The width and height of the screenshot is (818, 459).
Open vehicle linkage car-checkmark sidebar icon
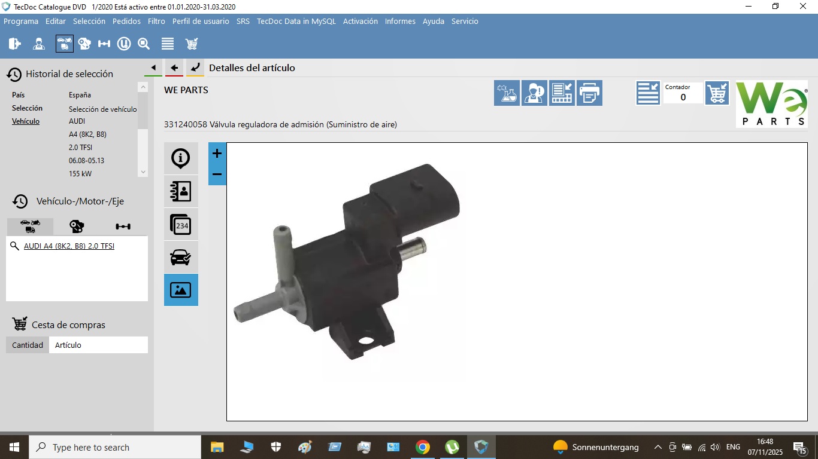[180, 257]
